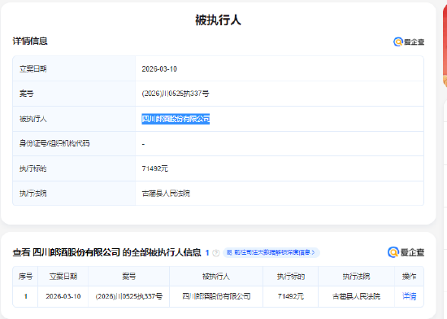Follow the blue judicial big data link
The image size is (447, 319).
[271, 252]
